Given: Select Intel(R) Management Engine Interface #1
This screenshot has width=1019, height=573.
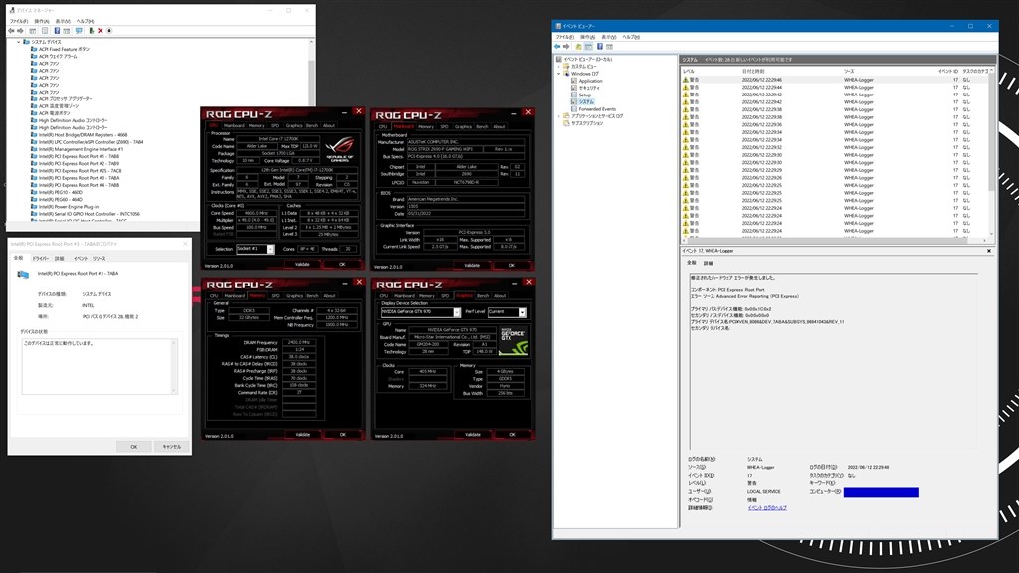Looking at the screenshot, I should coord(81,149).
